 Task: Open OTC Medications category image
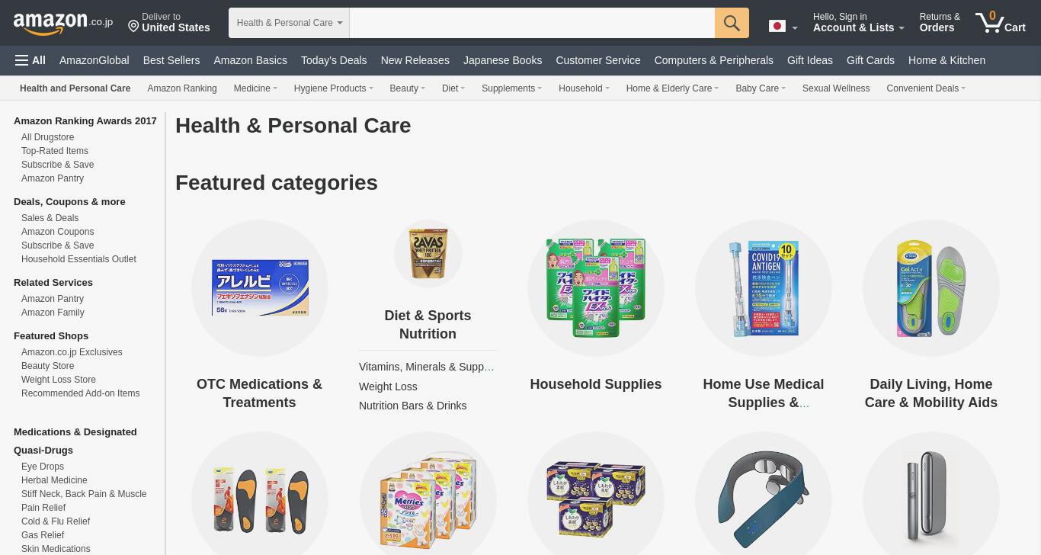[x=260, y=288]
